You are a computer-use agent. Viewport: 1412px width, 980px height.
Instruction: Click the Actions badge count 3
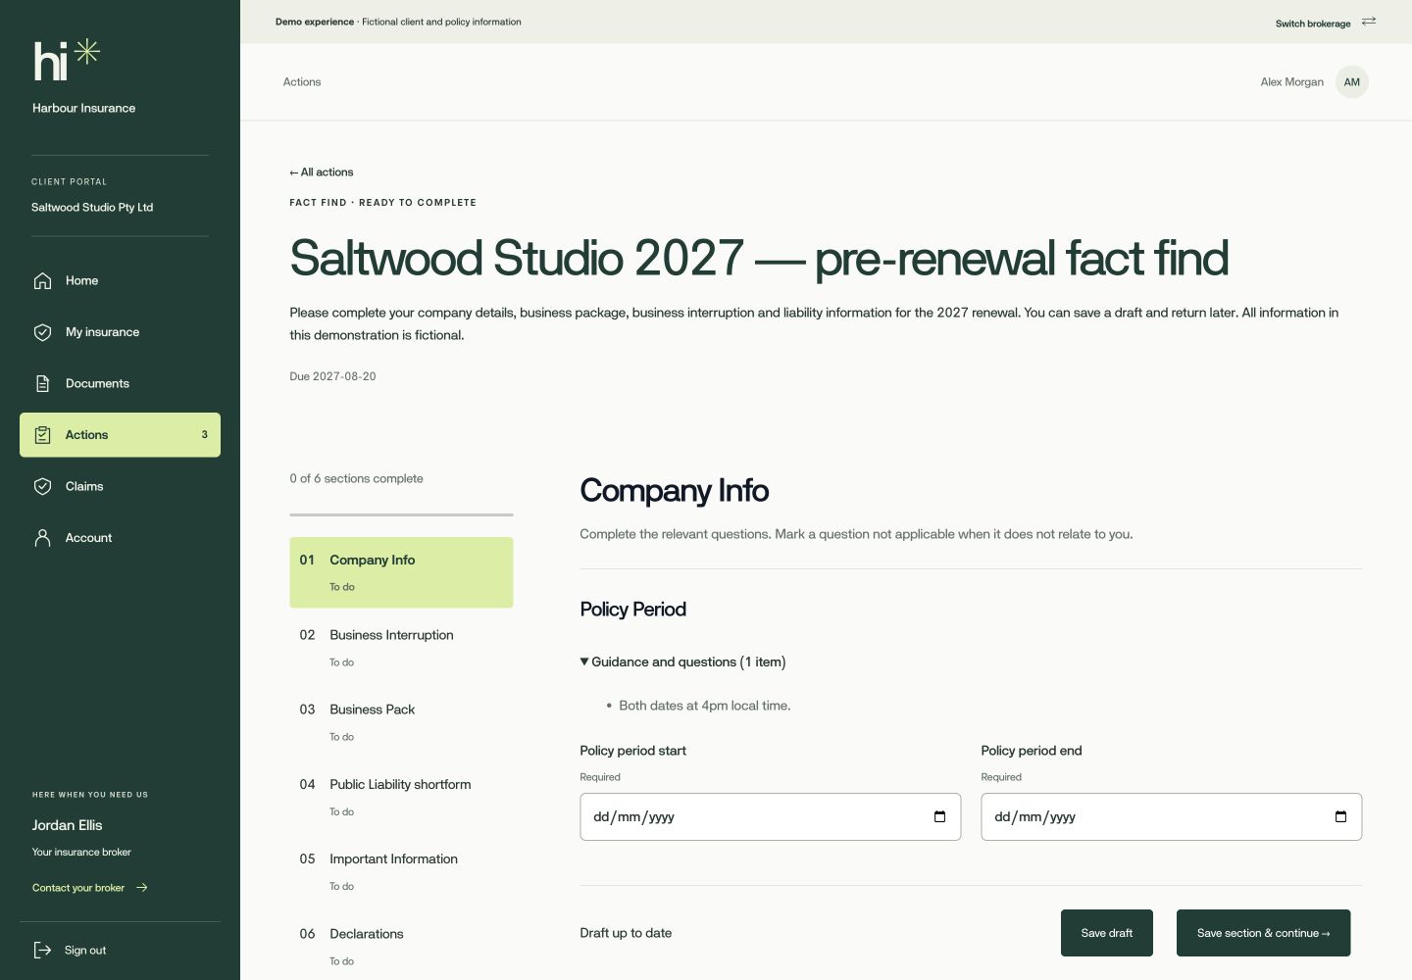tap(204, 435)
